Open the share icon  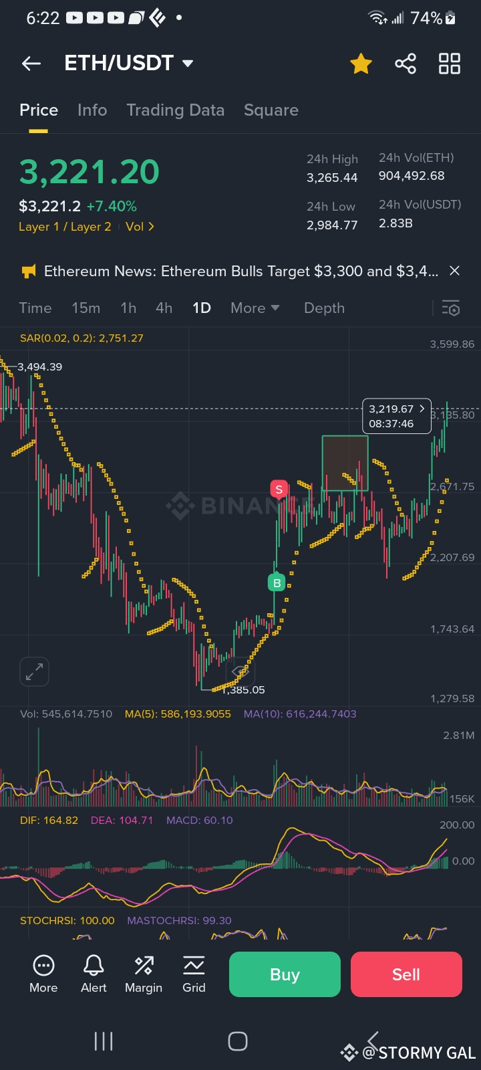point(406,64)
